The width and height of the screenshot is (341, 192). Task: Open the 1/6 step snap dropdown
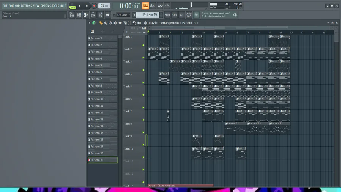coord(123,15)
